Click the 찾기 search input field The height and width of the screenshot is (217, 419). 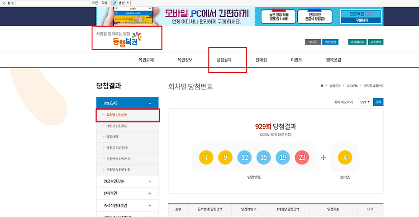tap(53, 3)
